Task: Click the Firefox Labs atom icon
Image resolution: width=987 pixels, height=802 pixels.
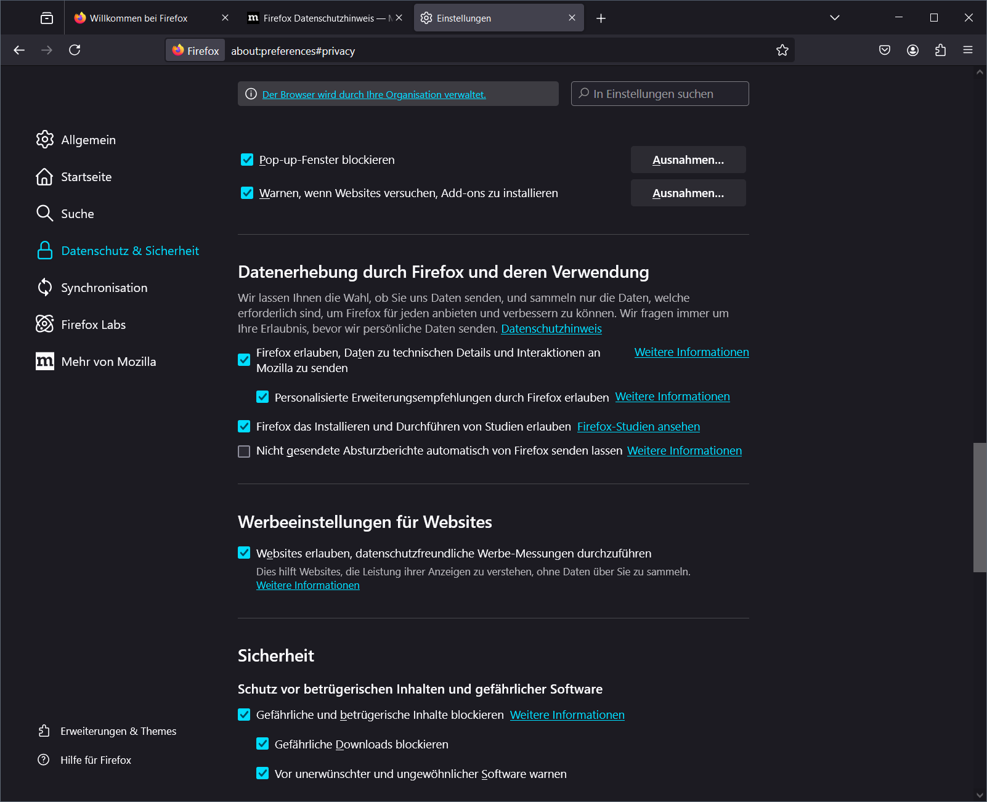Action: tap(44, 324)
